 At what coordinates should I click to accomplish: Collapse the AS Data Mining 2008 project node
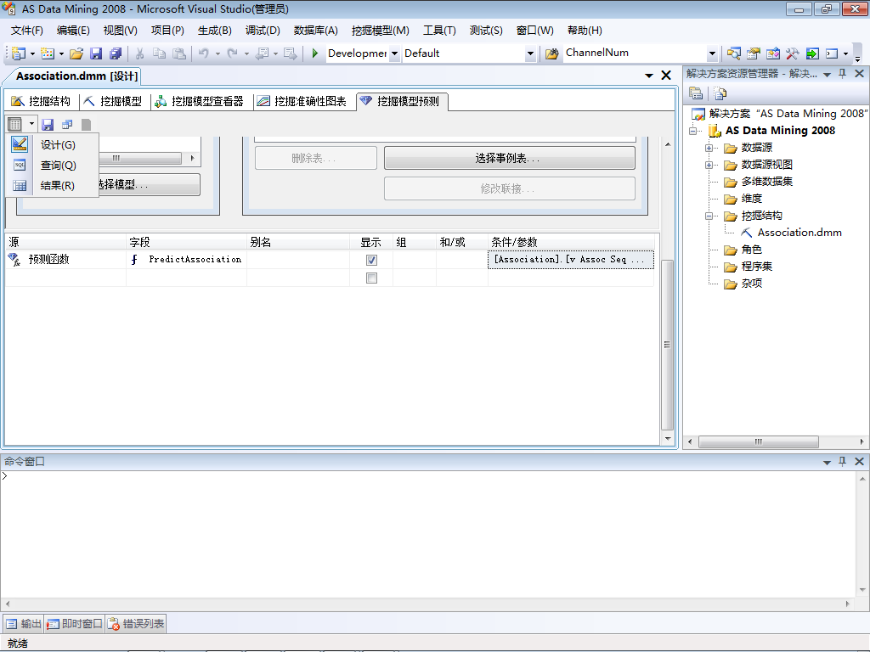click(693, 131)
